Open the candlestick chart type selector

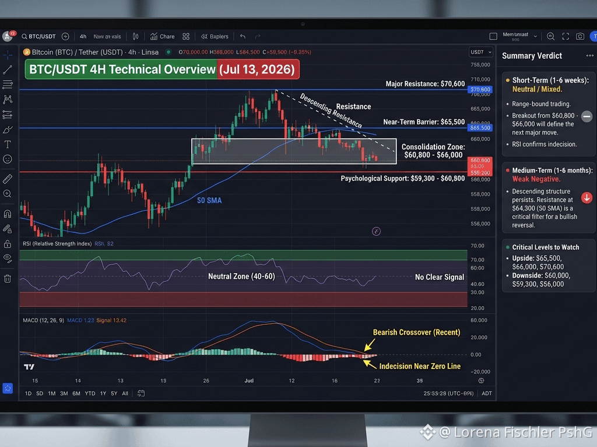coord(135,37)
